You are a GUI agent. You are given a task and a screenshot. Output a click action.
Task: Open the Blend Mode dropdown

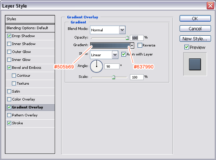122,30
